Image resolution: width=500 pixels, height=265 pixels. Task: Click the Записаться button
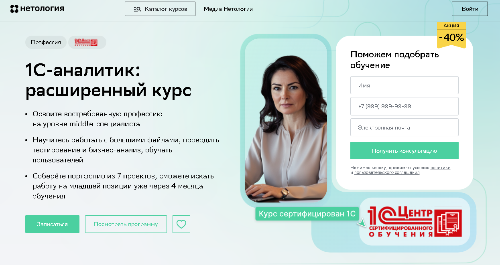(52, 224)
